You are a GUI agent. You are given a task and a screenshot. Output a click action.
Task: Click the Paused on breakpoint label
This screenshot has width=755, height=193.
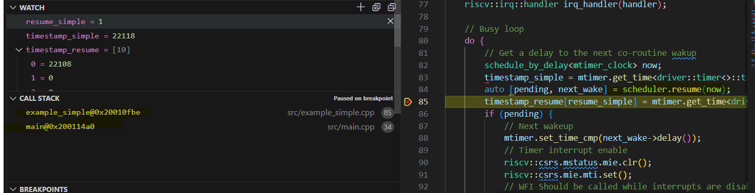(x=363, y=98)
